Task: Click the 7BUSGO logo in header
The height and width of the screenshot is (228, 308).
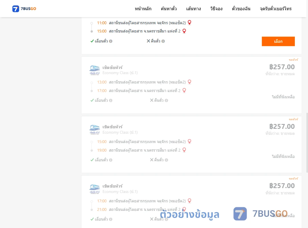Action: tap(24, 9)
